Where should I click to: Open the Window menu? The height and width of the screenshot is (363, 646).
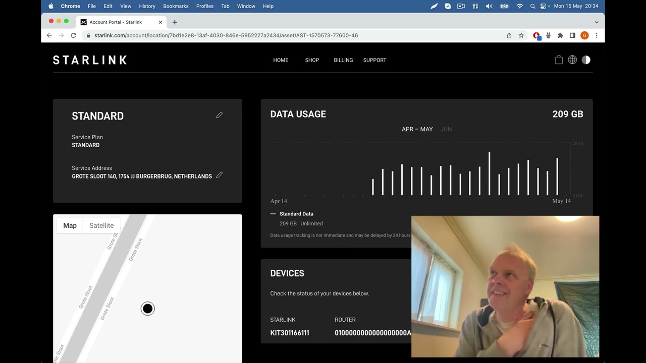click(x=246, y=6)
